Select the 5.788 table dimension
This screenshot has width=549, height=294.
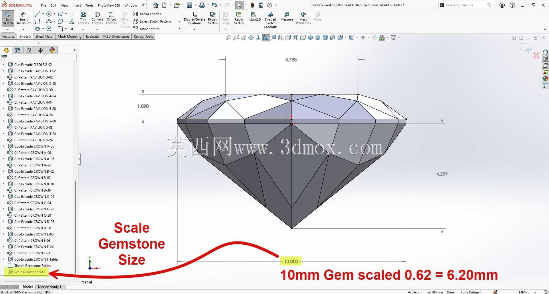coord(291,60)
